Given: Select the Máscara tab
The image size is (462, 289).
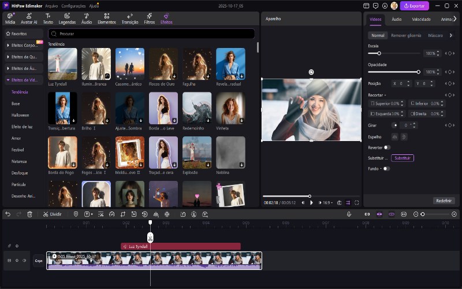Looking at the screenshot, I should (x=435, y=35).
